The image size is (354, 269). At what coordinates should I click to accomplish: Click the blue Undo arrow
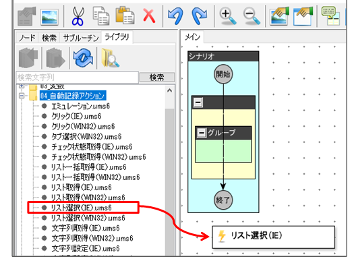coord(175,16)
